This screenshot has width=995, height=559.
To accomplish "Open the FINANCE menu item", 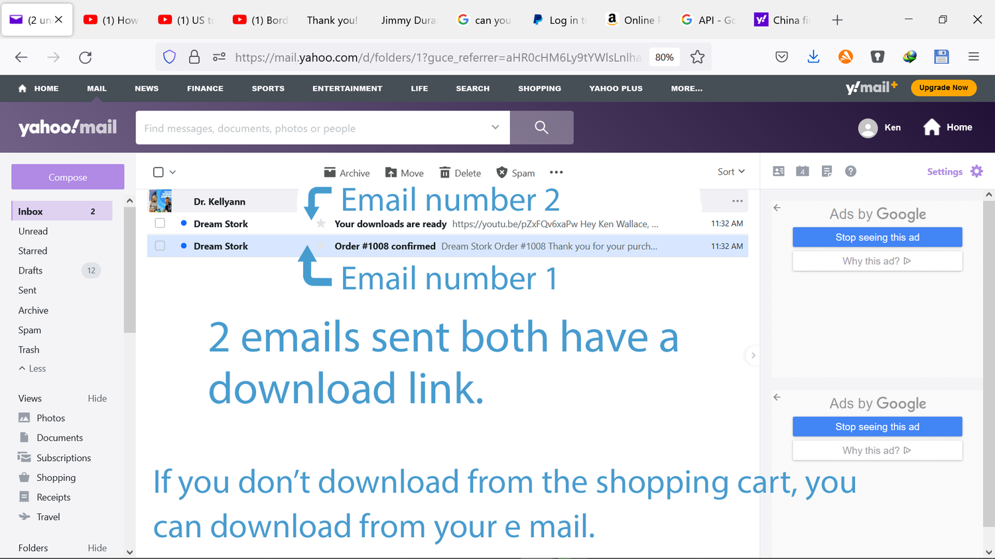I will click(205, 88).
